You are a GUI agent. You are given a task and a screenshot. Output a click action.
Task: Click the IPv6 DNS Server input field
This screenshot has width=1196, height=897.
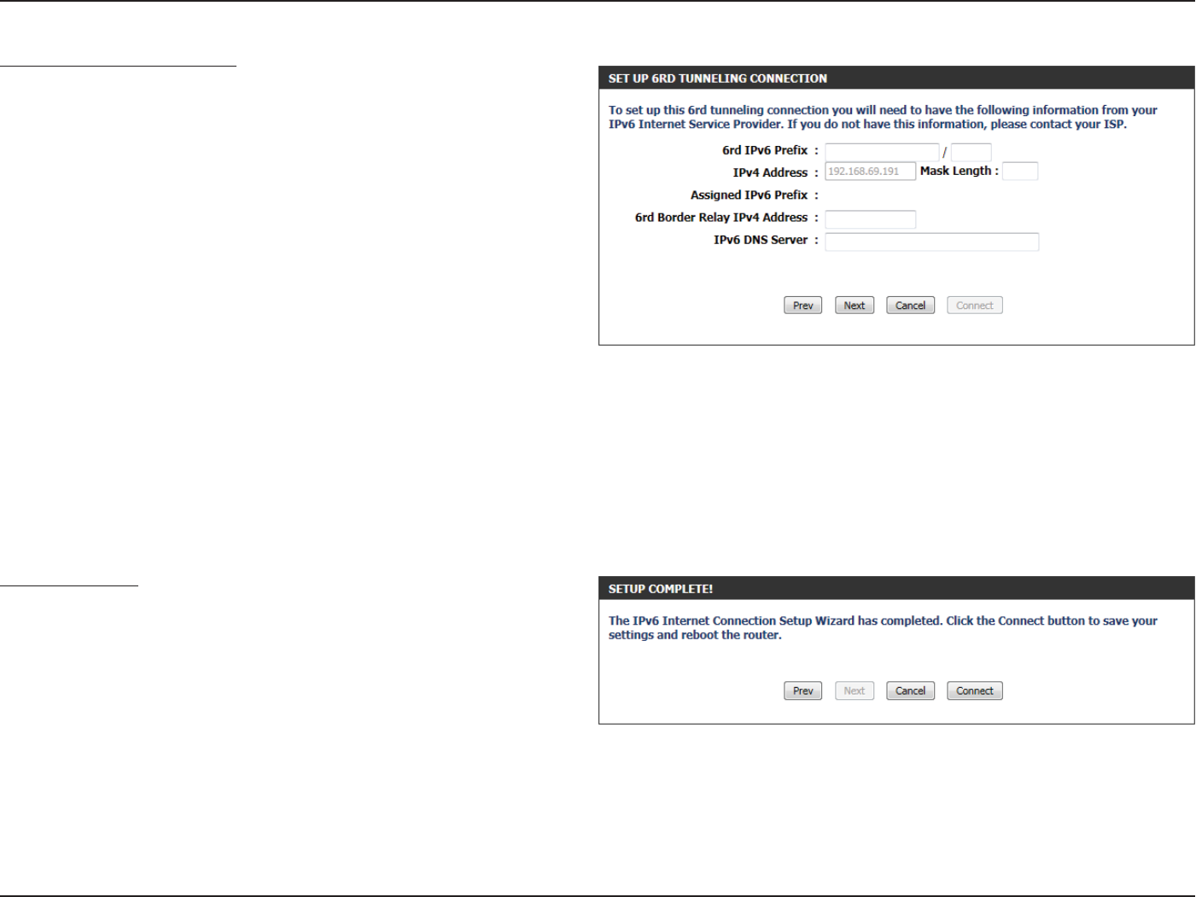pyautogui.click(x=931, y=242)
